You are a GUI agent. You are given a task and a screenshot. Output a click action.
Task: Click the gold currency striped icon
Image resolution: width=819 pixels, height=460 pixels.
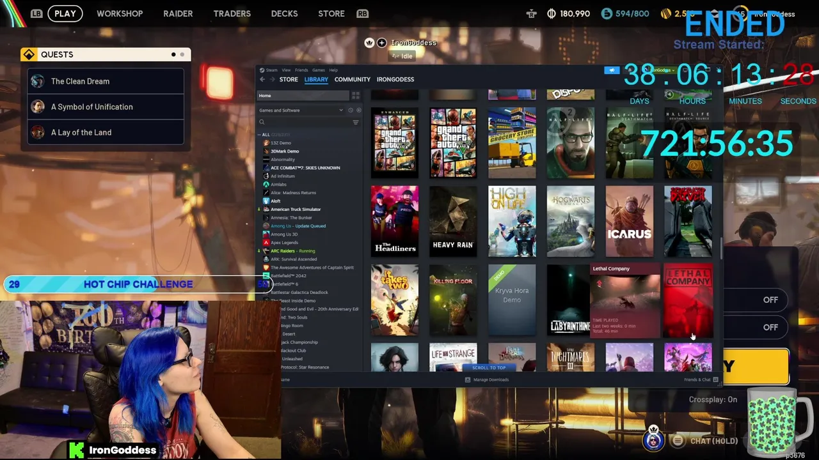666,13
